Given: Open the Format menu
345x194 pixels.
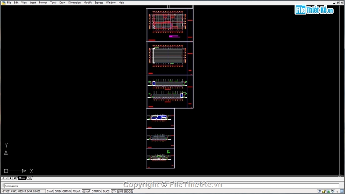Looking at the screenshot, I should click(x=43, y=3).
